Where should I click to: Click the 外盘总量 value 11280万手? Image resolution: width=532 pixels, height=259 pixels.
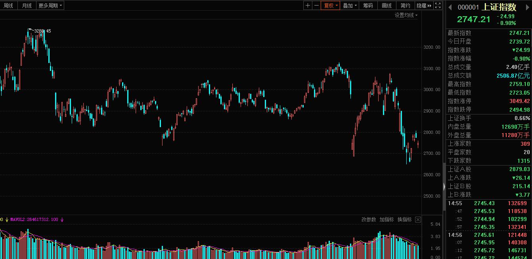515,135
